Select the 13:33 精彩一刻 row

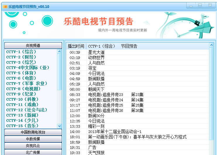pyautogui.click(x=137, y=126)
